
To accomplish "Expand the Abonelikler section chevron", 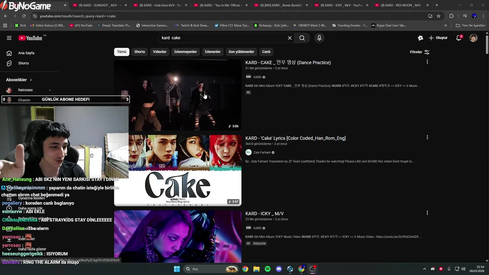I will (x=31, y=80).
